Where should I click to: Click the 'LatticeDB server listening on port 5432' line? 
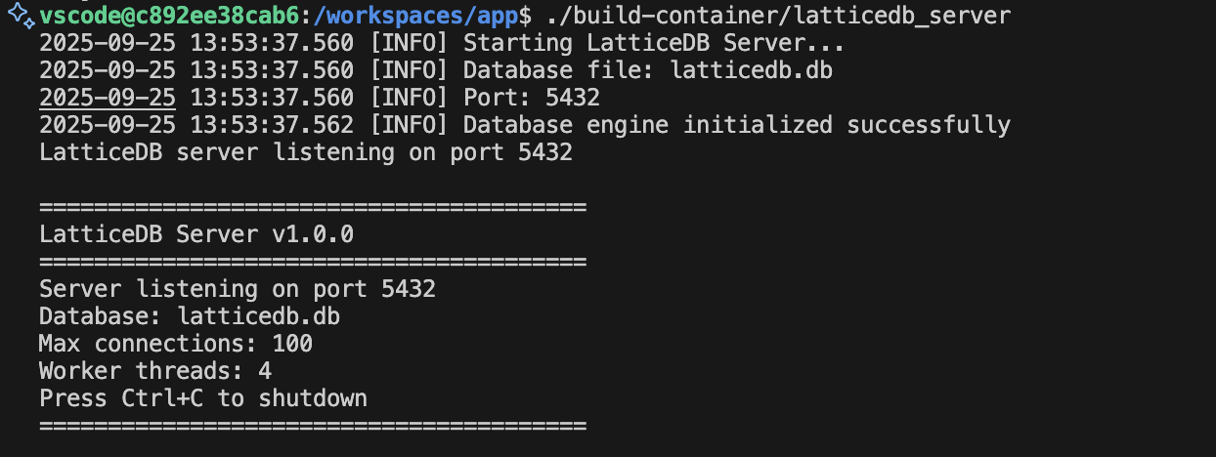tap(305, 152)
